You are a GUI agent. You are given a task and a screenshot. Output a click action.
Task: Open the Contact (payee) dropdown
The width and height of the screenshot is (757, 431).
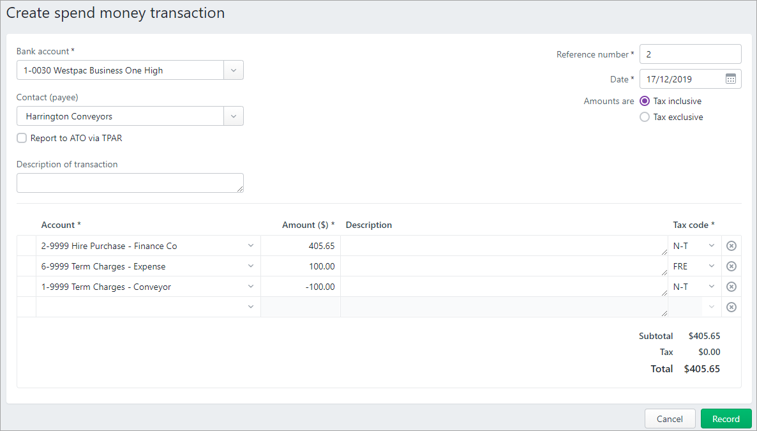234,116
